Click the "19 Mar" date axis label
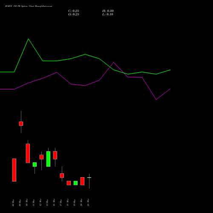This screenshot has width=213, height=213. pos(75,203)
